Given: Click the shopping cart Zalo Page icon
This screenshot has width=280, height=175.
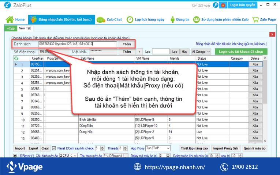Looking at the screenshot, I should pos(255,19).
